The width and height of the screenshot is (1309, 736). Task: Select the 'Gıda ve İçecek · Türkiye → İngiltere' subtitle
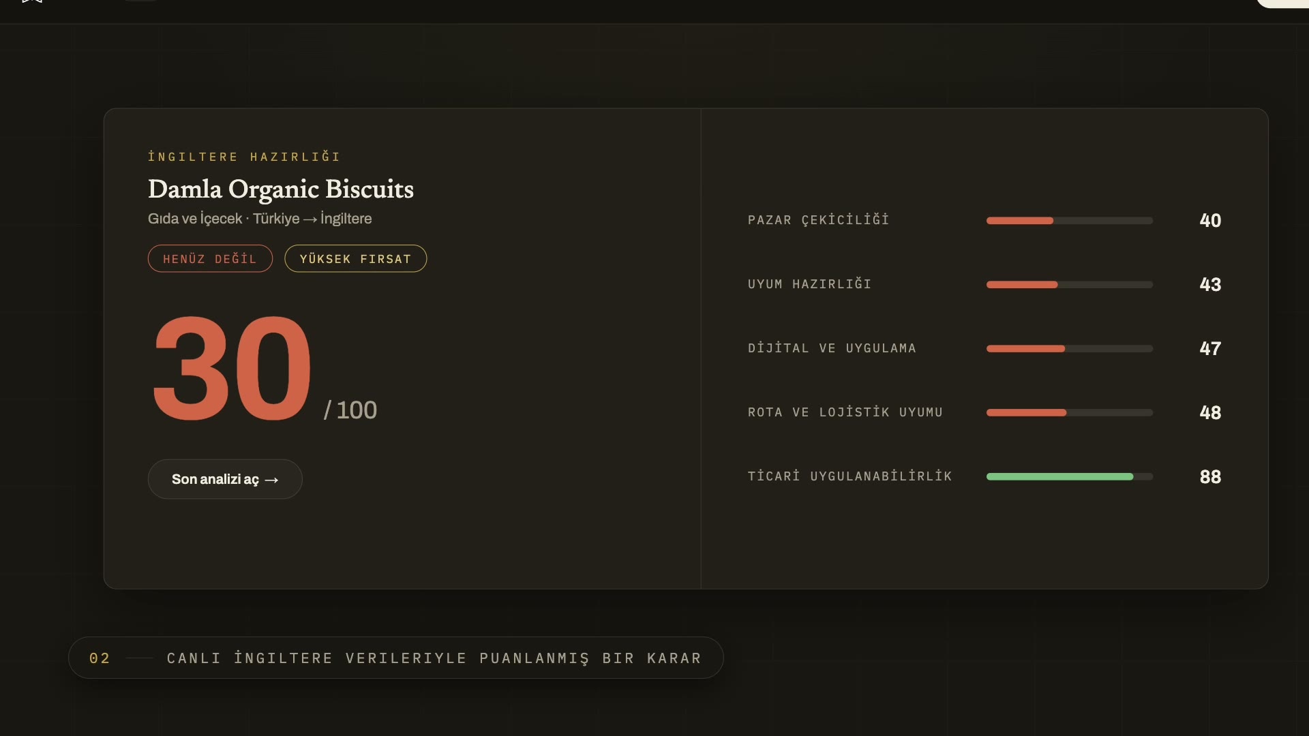coord(260,219)
